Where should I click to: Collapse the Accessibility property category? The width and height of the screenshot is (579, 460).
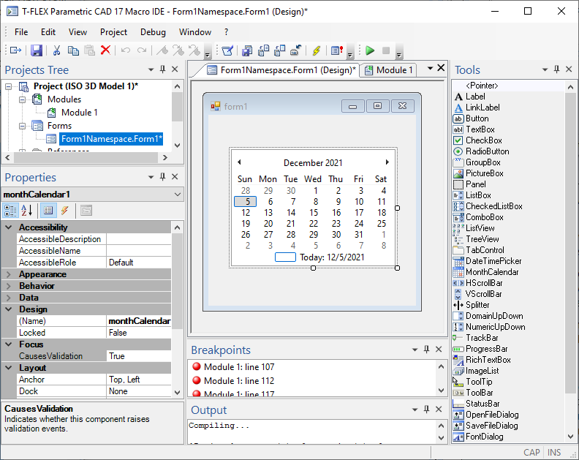coord(9,227)
